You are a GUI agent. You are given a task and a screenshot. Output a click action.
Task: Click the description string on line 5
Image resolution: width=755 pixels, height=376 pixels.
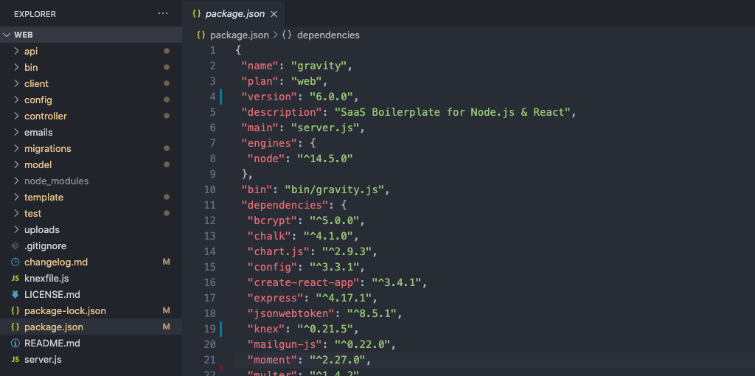(453, 111)
